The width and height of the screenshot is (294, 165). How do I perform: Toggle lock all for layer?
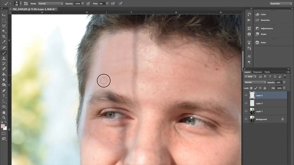tap(265, 88)
